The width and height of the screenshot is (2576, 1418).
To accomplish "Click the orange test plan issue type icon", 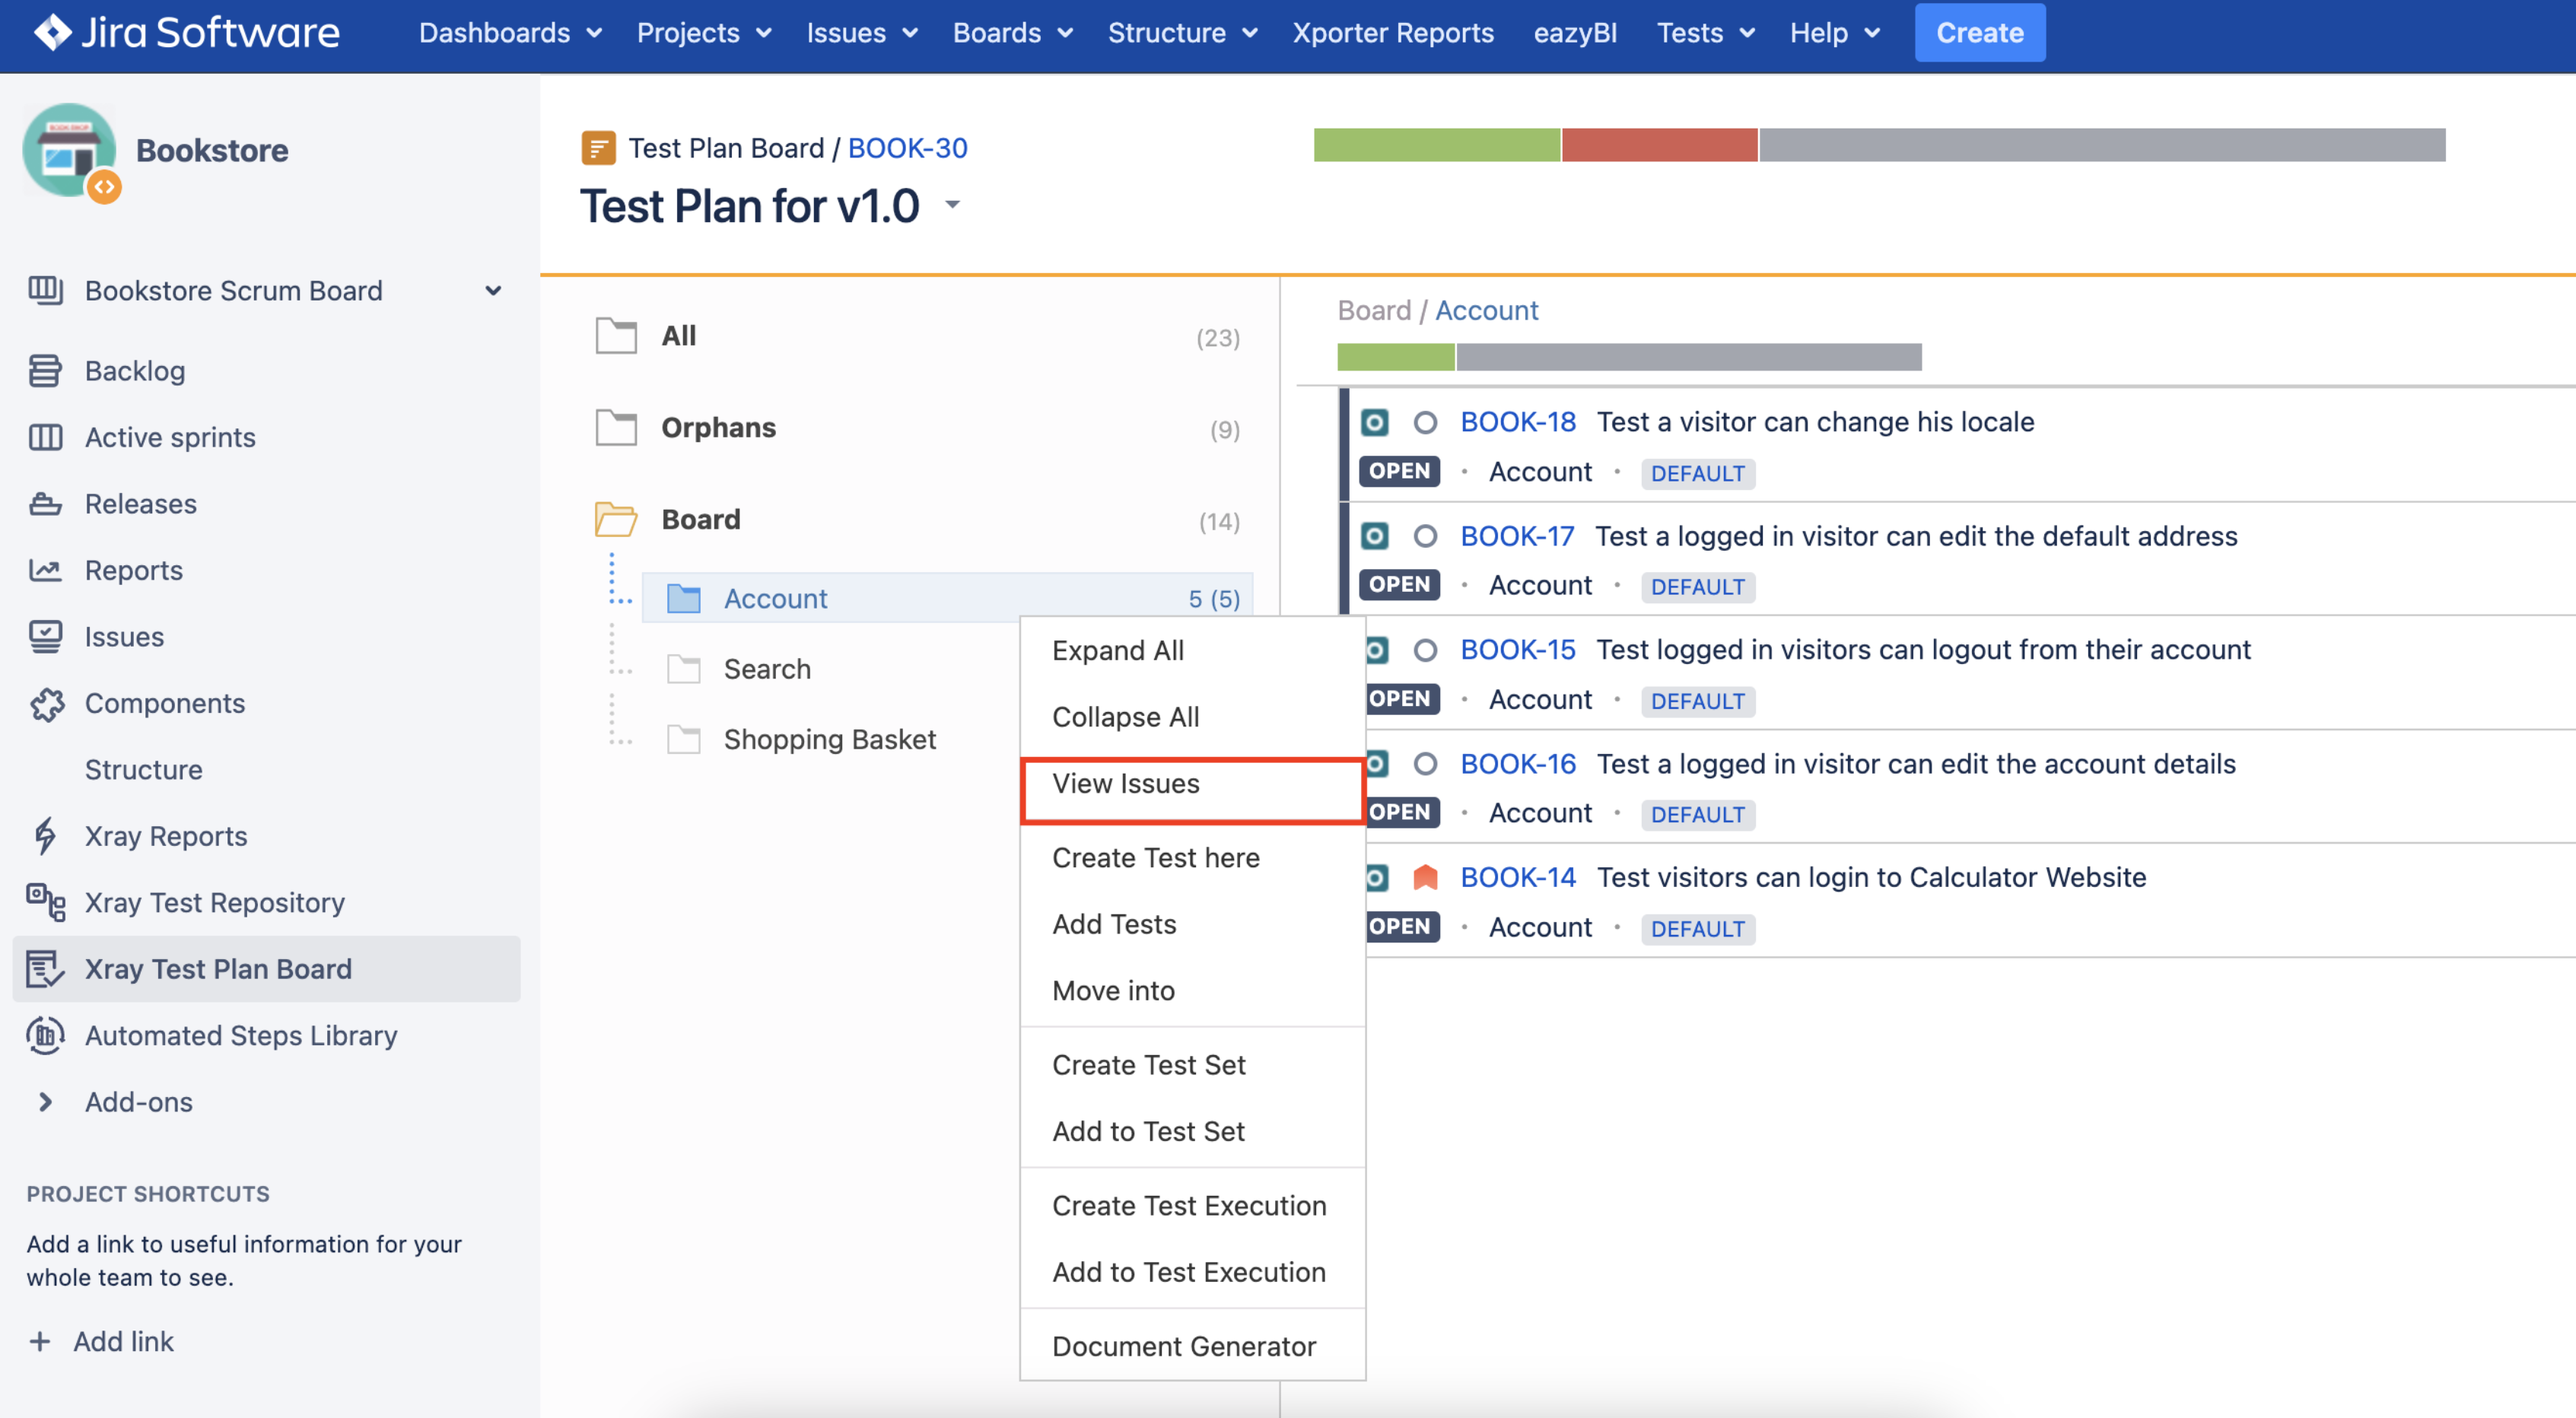I will [598, 148].
